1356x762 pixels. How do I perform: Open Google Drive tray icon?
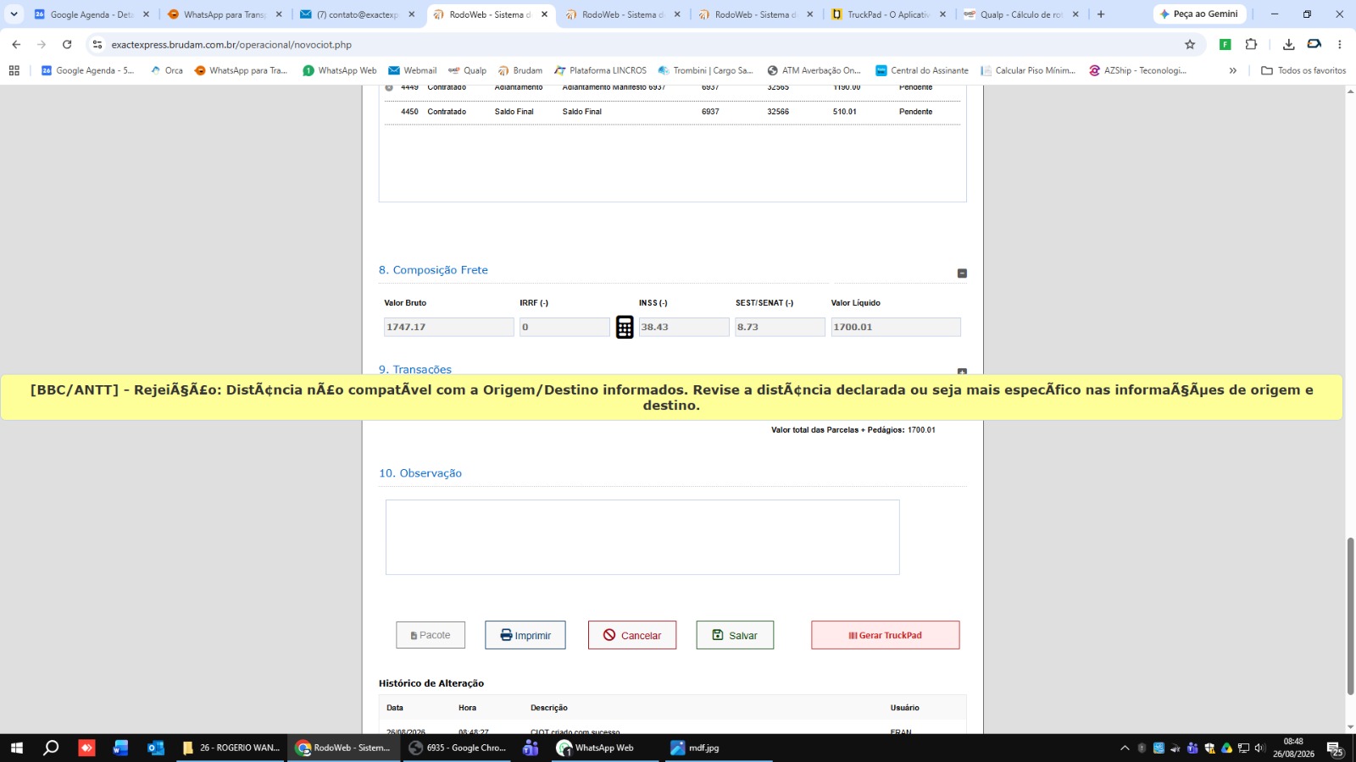[1226, 748]
